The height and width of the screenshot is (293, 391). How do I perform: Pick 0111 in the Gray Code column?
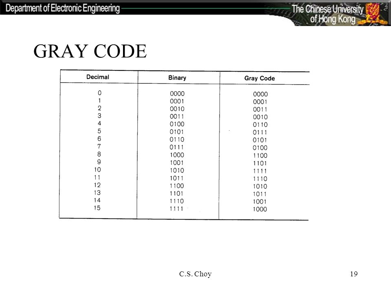(x=260, y=133)
